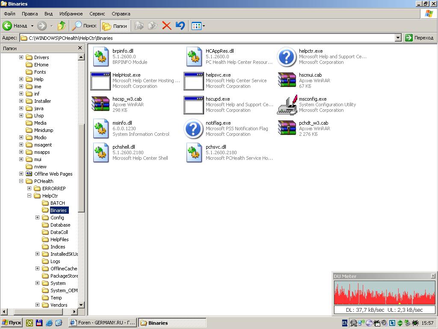Viewport: 438px width, 329px height.
Task: Click the red Delete toolbar icon
Action: (x=167, y=26)
